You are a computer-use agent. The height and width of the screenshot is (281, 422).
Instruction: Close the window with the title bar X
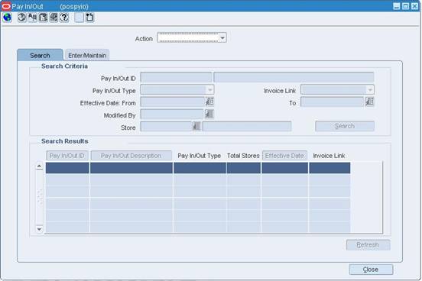coord(414,6)
